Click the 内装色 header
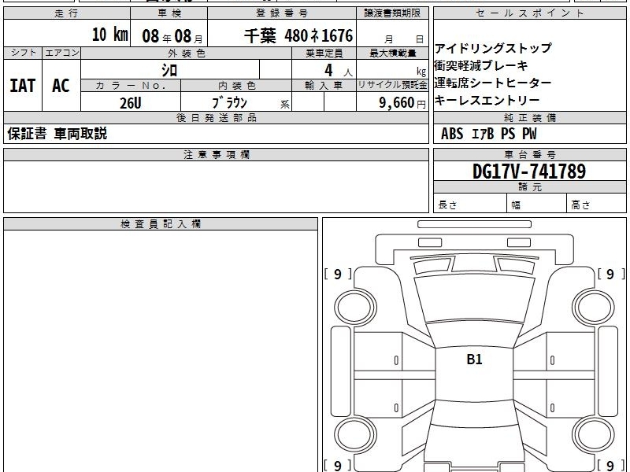The image size is (630, 472). click(x=236, y=86)
